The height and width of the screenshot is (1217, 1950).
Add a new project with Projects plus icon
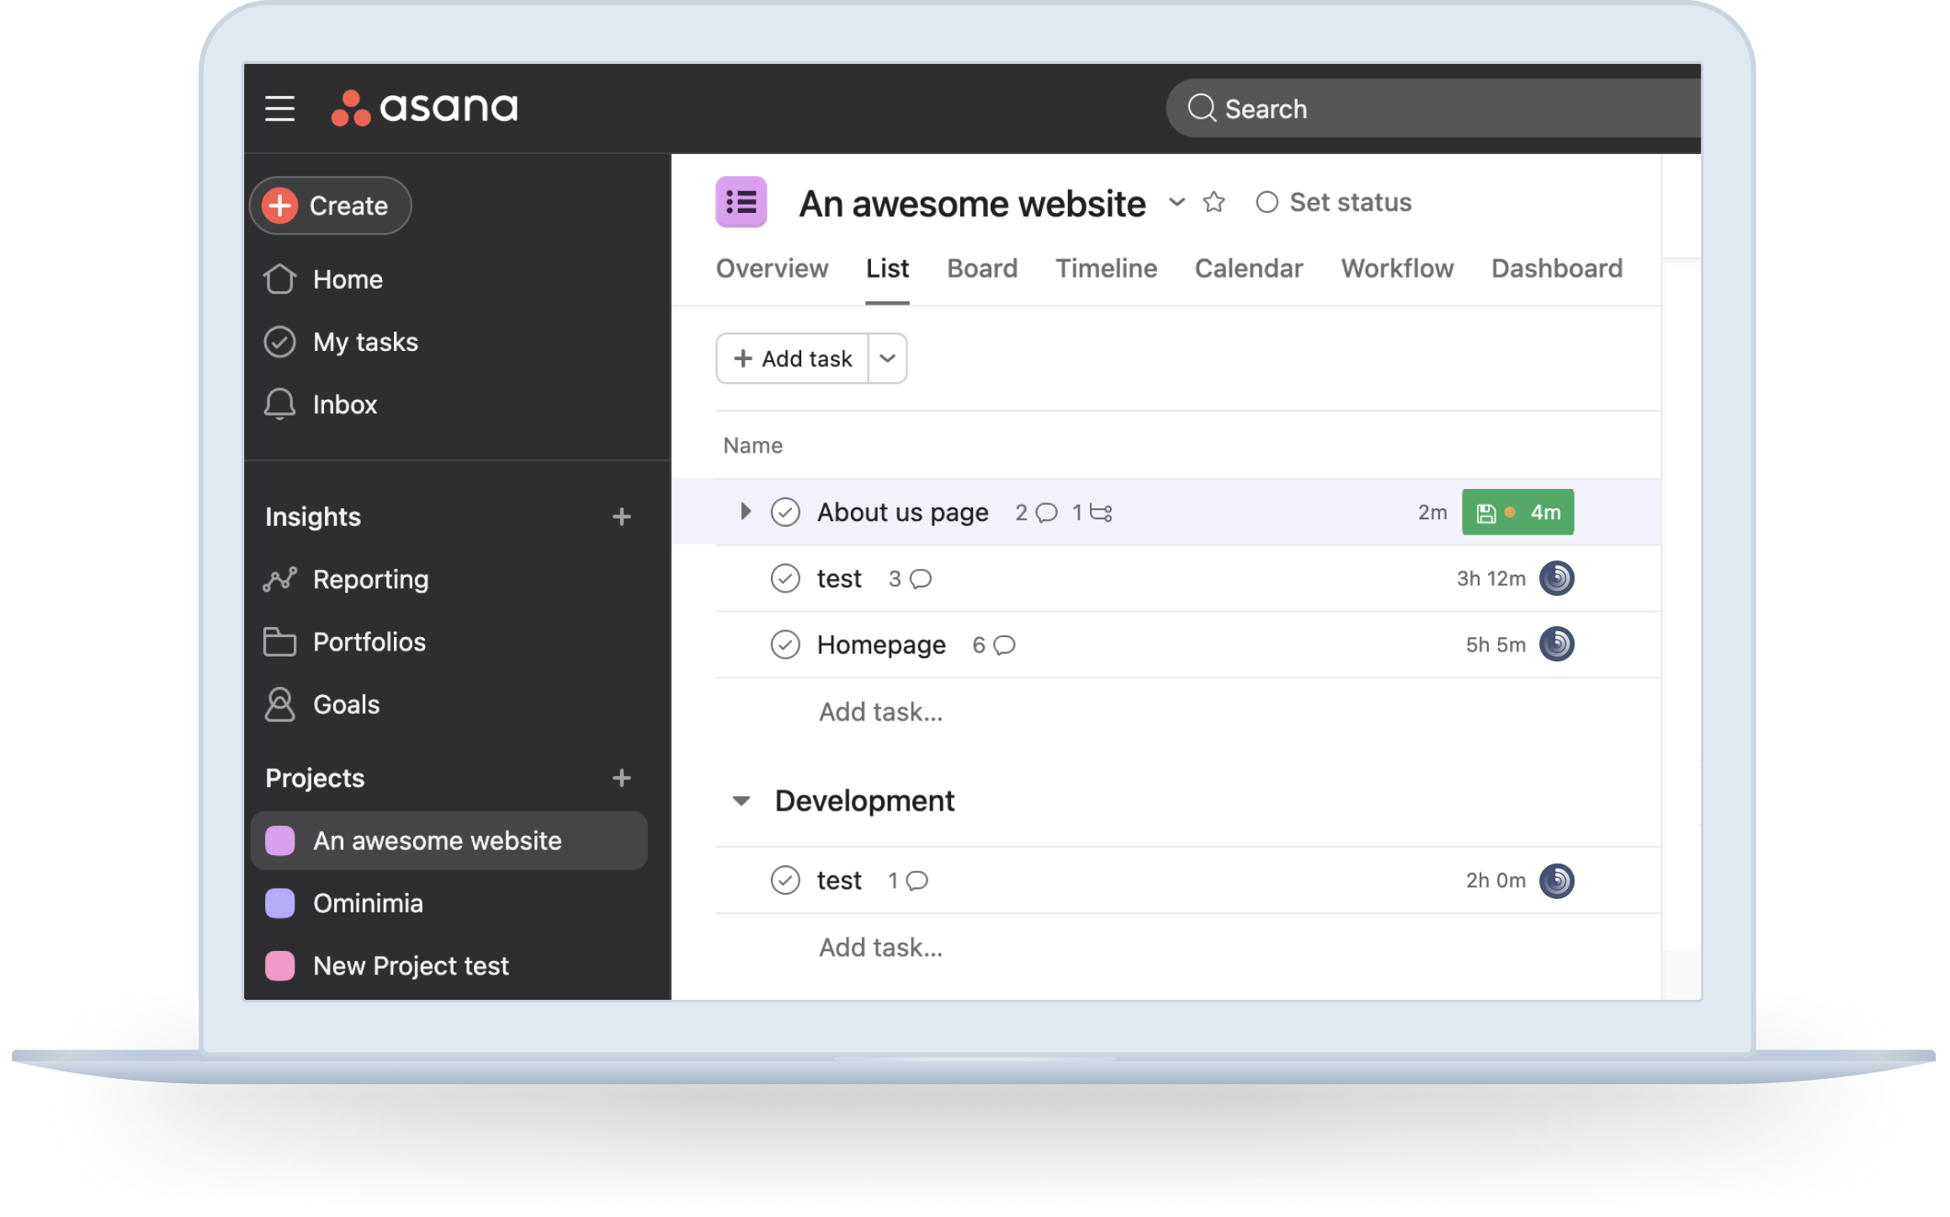click(x=621, y=779)
